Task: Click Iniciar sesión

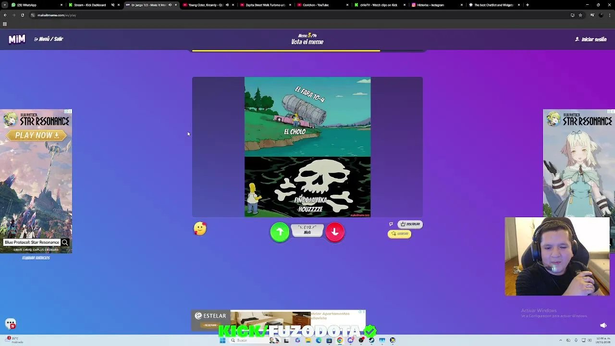Action: [591, 39]
